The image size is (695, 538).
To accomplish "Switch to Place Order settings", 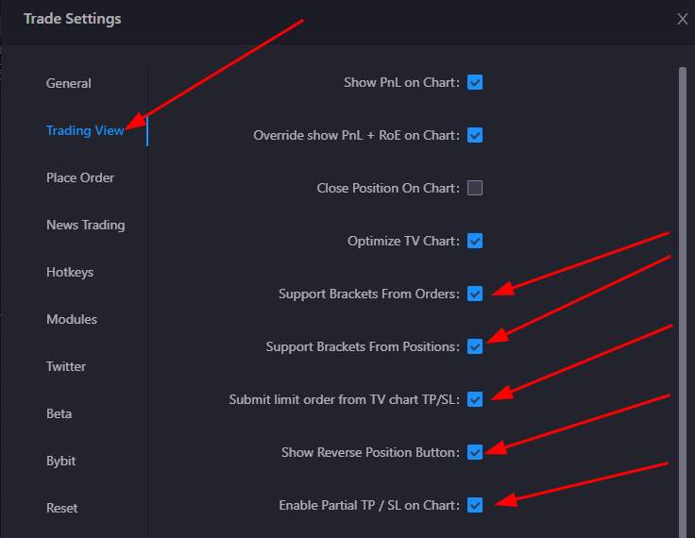I will [x=80, y=177].
